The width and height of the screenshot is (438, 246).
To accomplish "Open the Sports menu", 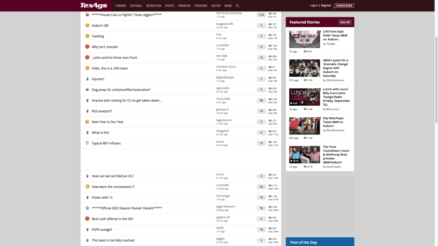I will (x=170, y=6).
